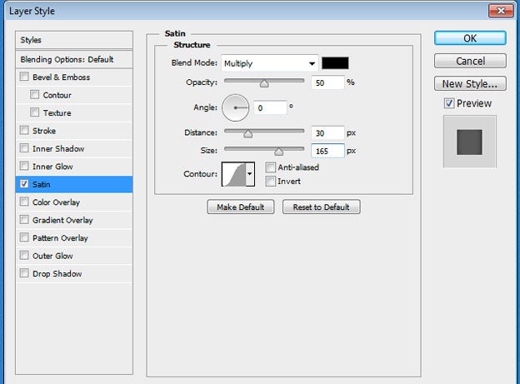Viewport: 520px width, 384px height.
Task: Uncheck the Satin effect checkbox
Action: [24, 184]
